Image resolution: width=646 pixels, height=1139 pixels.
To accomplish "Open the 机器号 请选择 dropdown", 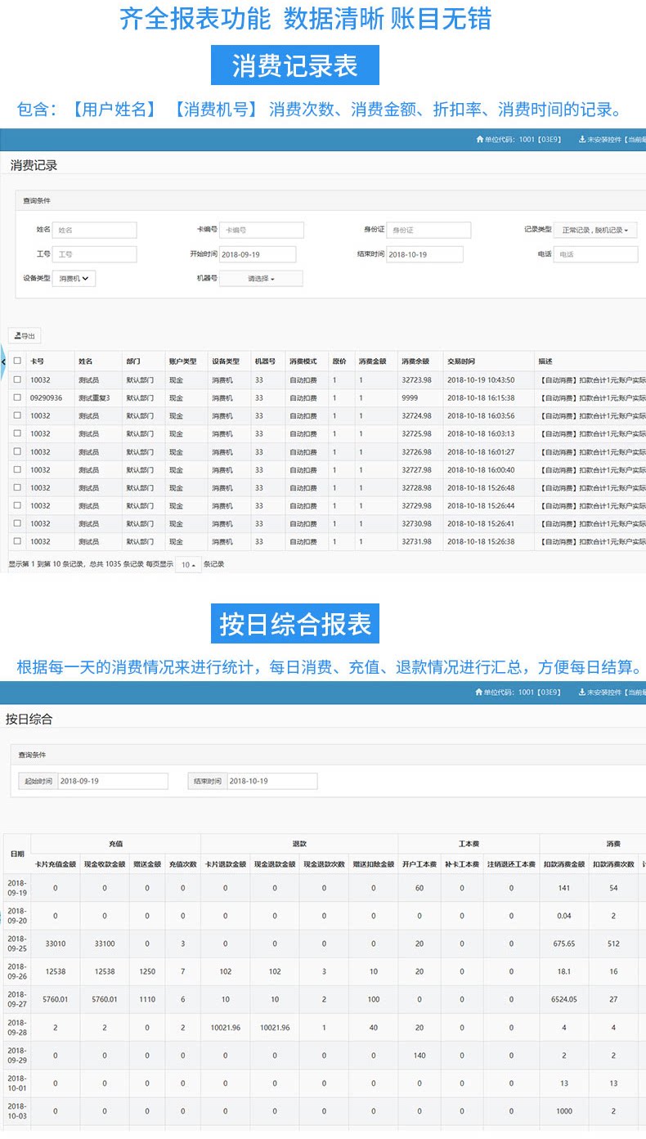I will 261,279.
